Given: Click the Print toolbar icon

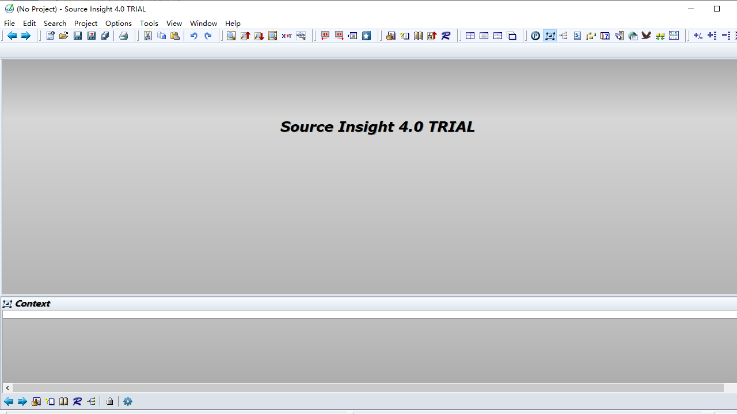Looking at the screenshot, I should pos(124,36).
